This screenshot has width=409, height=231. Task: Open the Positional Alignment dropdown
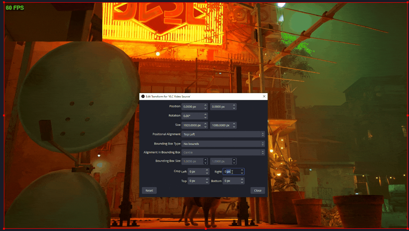click(223, 134)
